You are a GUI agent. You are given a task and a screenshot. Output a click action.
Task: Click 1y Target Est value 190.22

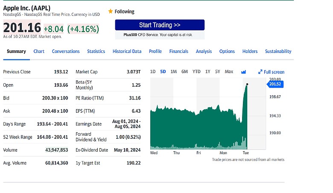[x=134, y=163]
